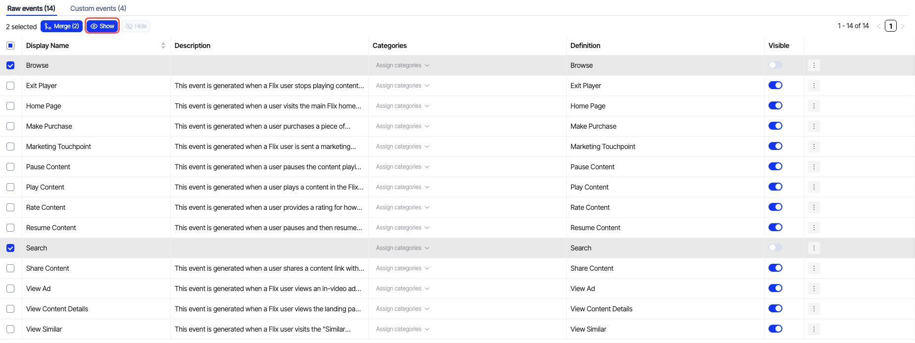Switch to the Custom events tab
The height and width of the screenshot is (343, 915).
point(98,8)
